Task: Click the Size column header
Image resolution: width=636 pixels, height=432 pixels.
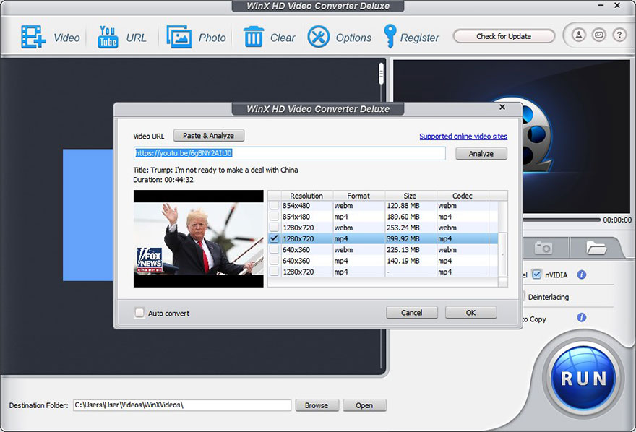Action: 410,196
